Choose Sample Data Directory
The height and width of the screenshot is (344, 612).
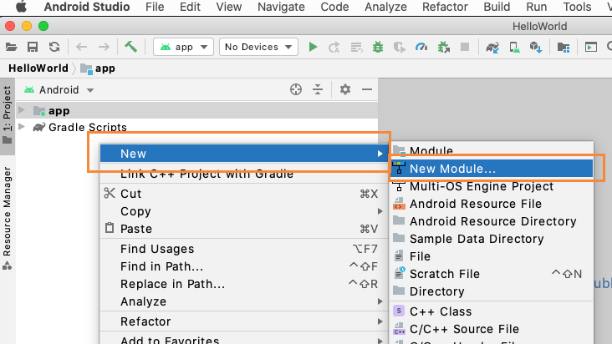(492, 239)
